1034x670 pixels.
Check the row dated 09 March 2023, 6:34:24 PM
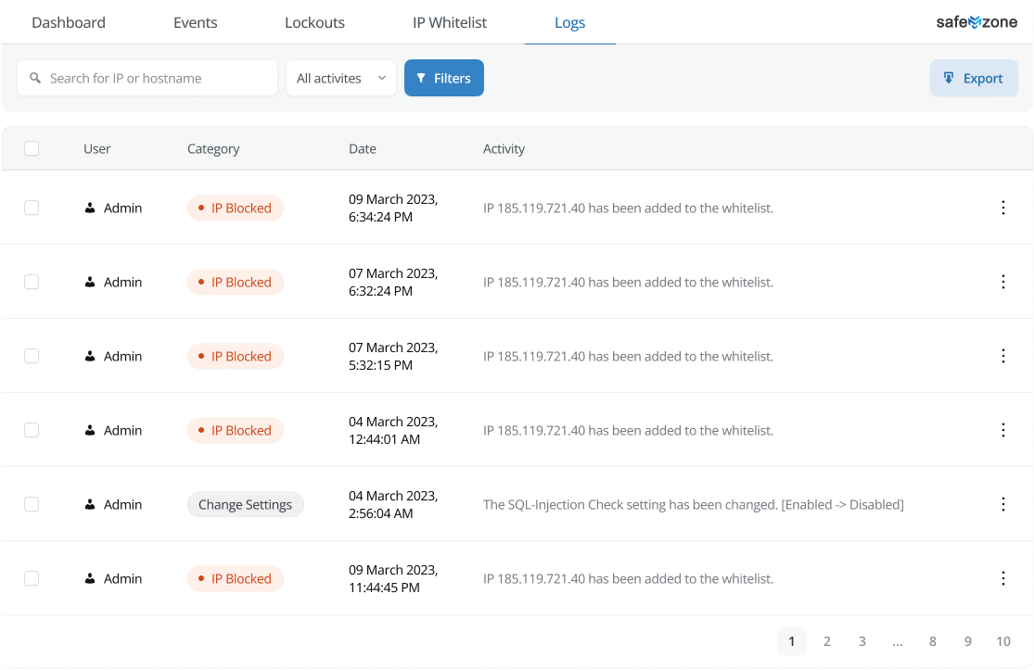point(32,208)
